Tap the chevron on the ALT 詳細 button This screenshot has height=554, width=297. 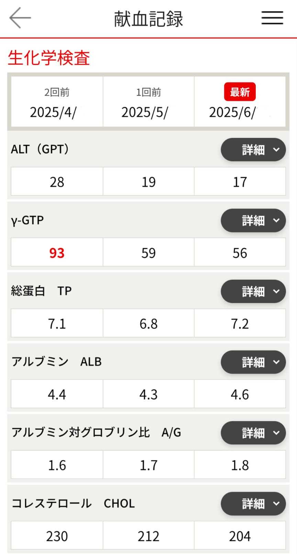pyautogui.click(x=276, y=150)
